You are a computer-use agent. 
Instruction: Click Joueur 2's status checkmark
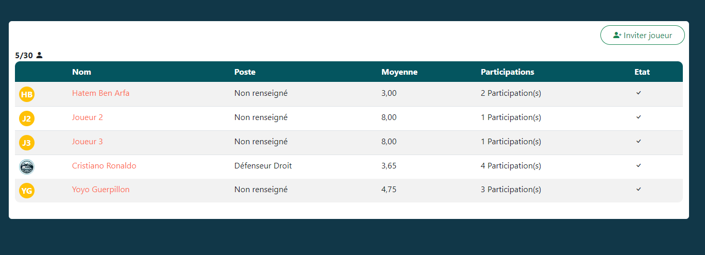tap(639, 117)
